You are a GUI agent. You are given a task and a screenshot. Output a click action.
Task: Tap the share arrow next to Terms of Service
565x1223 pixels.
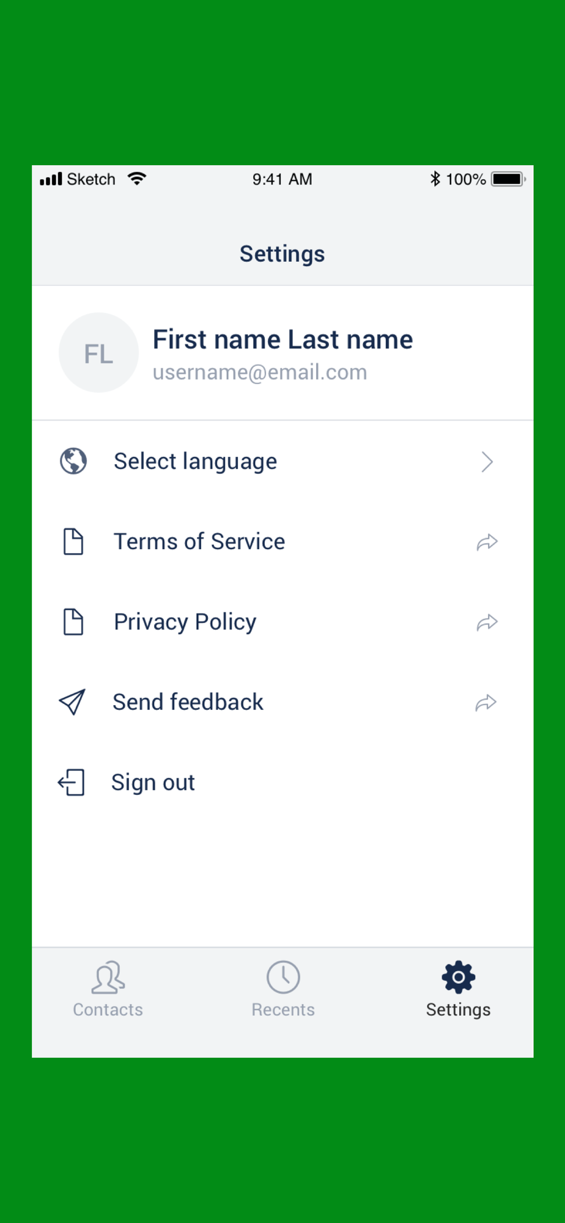pyautogui.click(x=487, y=542)
